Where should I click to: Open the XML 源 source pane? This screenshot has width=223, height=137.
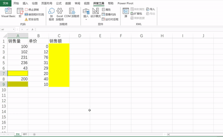pyautogui.click(x=126, y=13)
